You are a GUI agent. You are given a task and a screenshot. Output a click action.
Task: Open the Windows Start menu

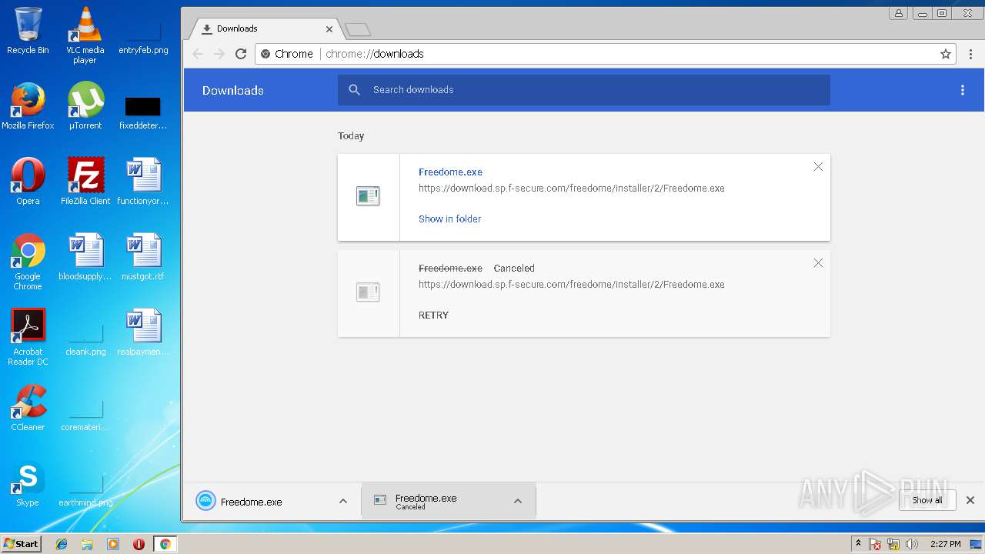point(22,543)
